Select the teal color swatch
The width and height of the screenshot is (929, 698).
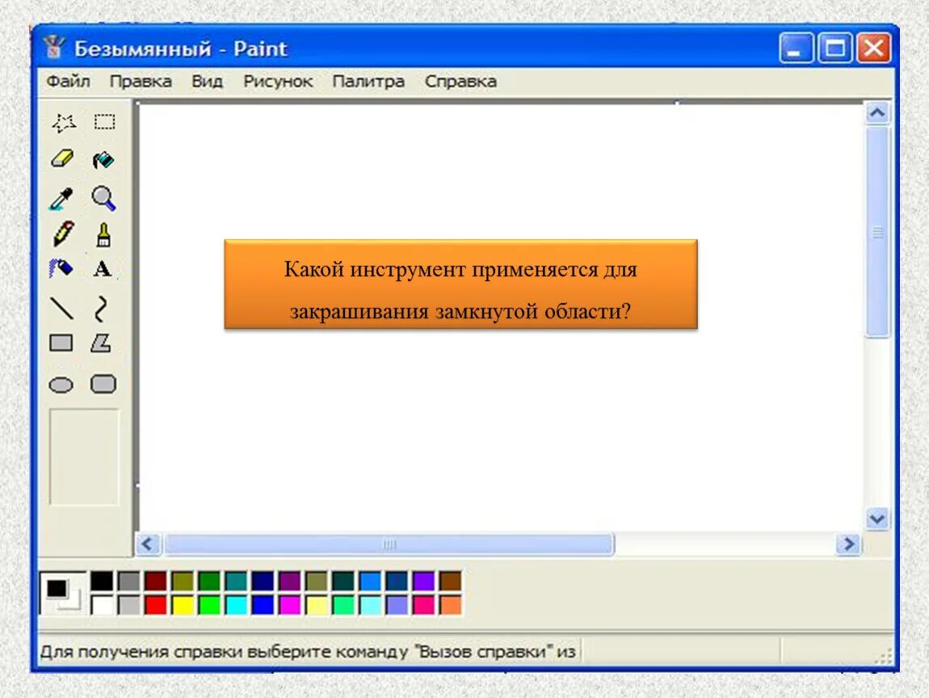[x=236, y=581]
